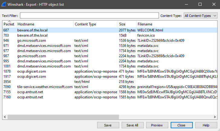Sort by Size column header
This screenshot has width=220, height=131.
coord(127,24)
